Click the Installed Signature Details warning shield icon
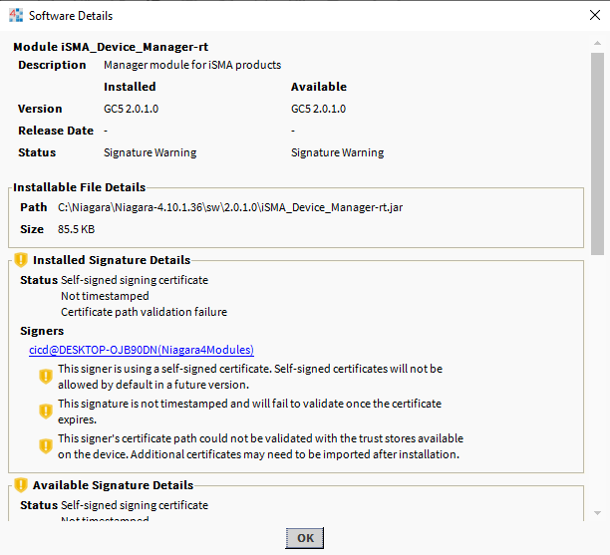The width and height of the screenshot is (610, 555). pos(21,260)
